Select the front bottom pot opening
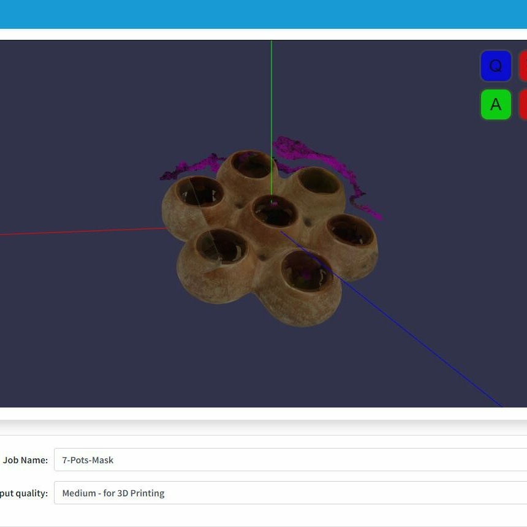Viewport: 527px width, 527px height. click(x=307, y=270)
